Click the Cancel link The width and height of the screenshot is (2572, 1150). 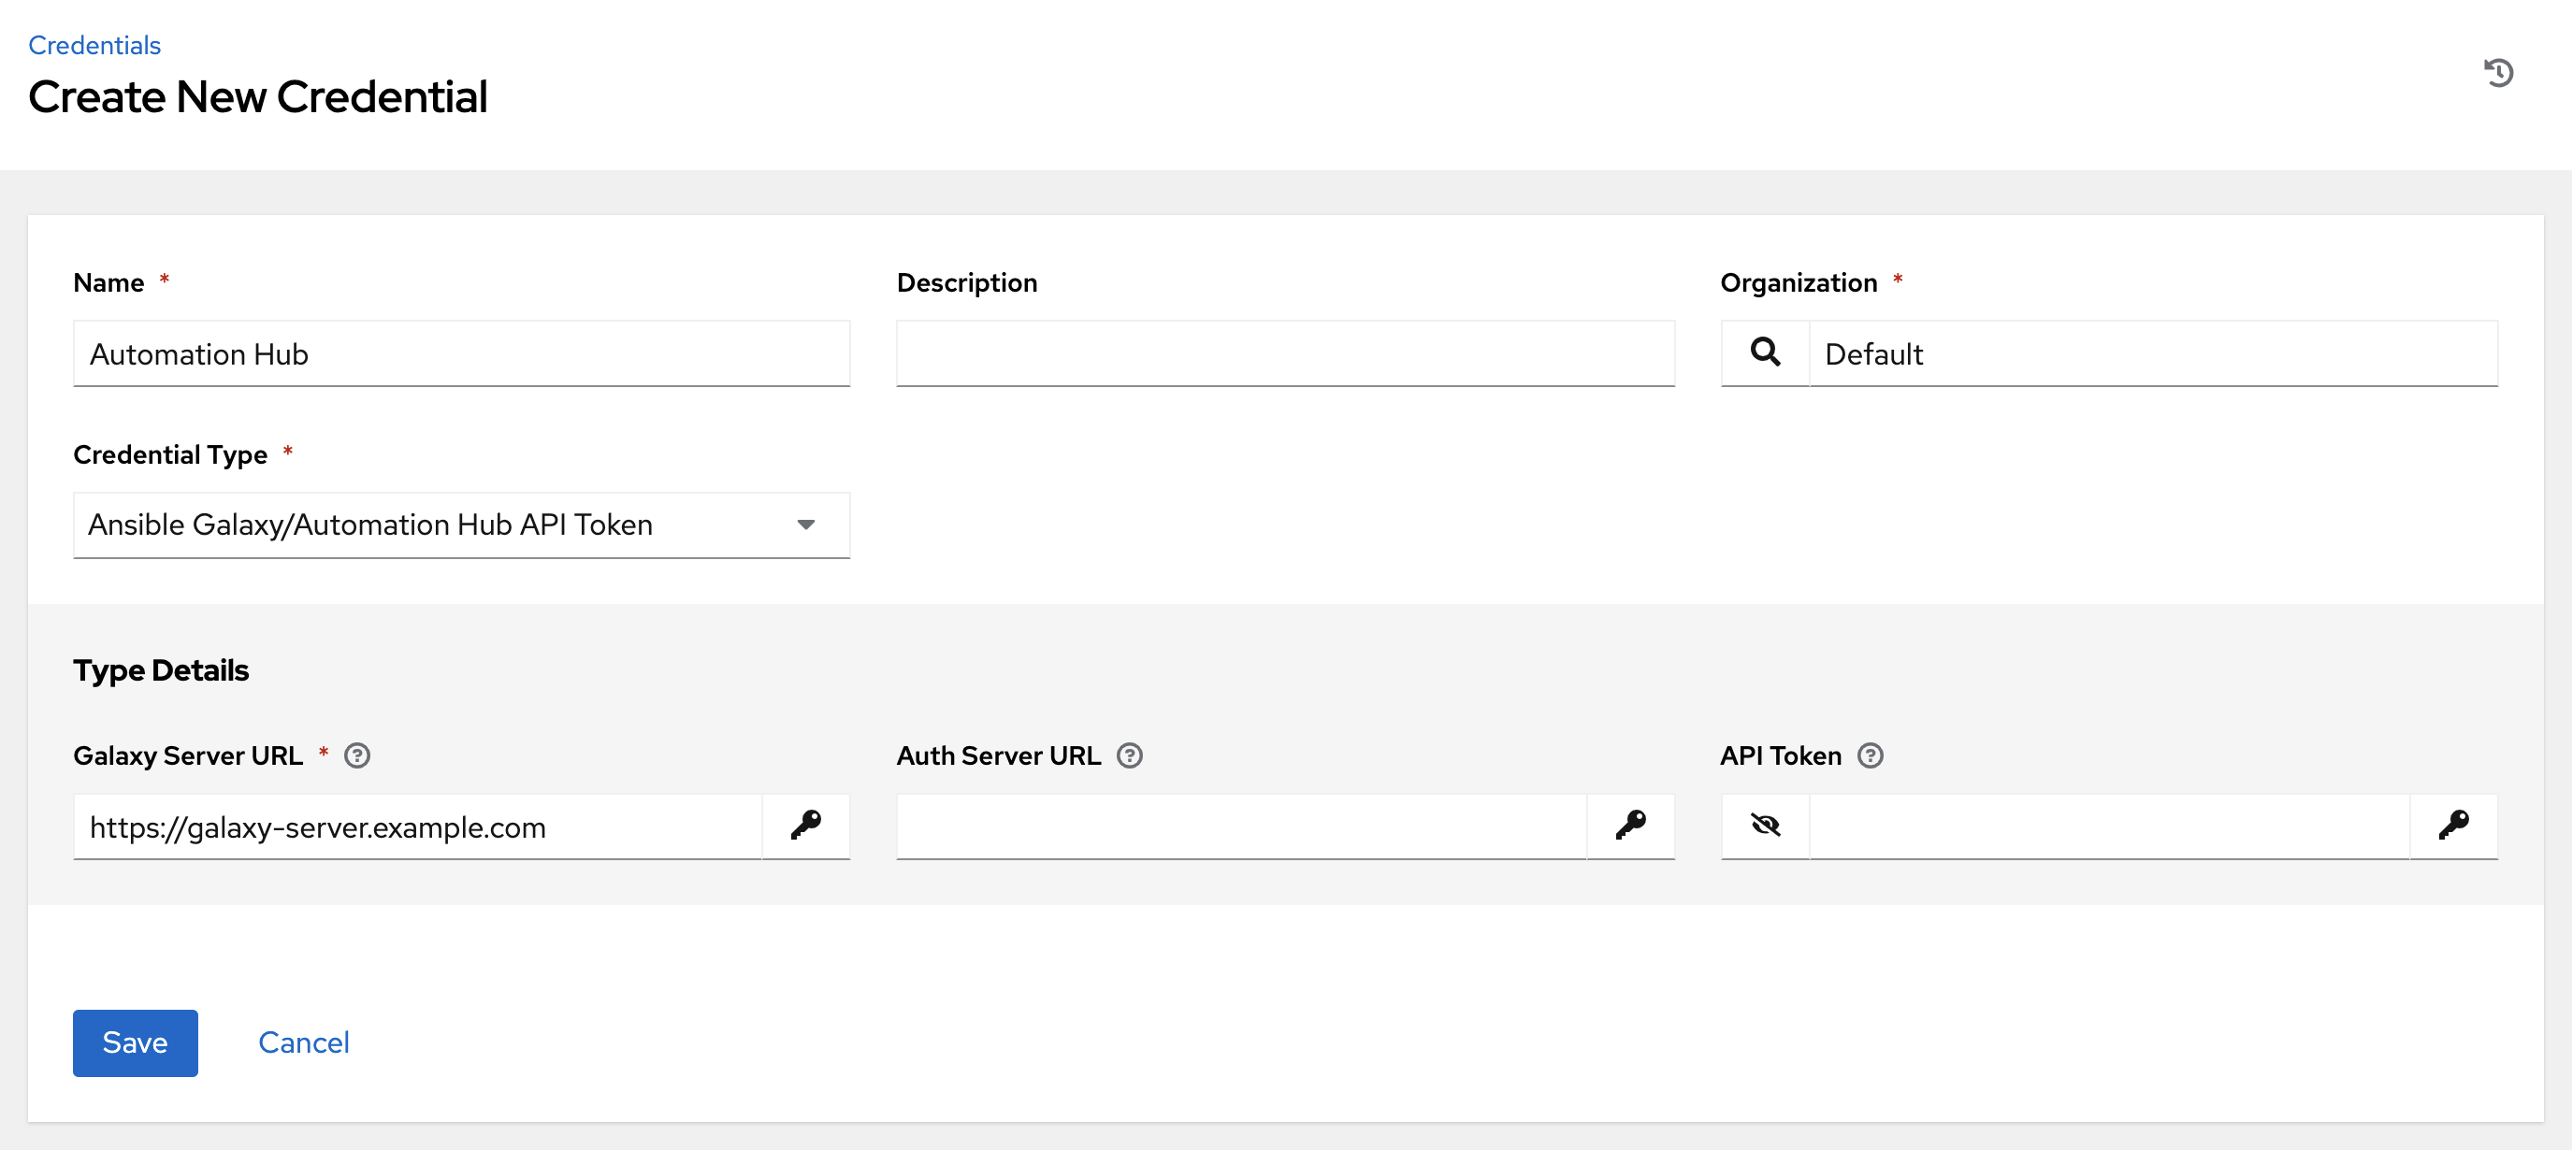pyautogui.click(x=305, y=1042)
